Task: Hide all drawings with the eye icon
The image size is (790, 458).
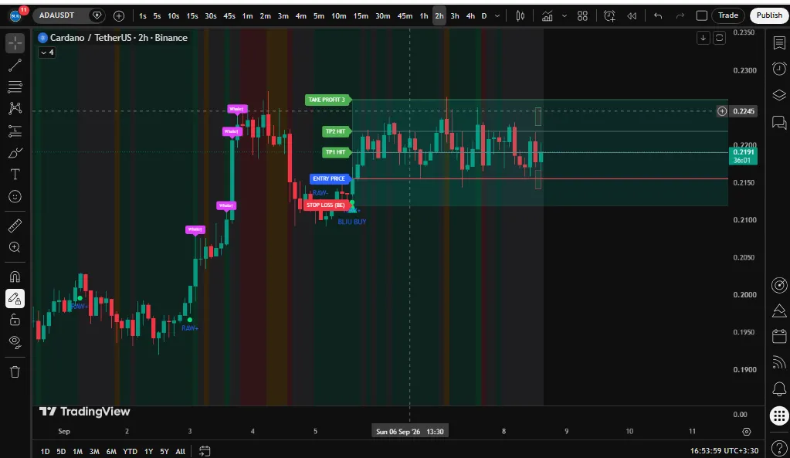Action: click(15, 343)
